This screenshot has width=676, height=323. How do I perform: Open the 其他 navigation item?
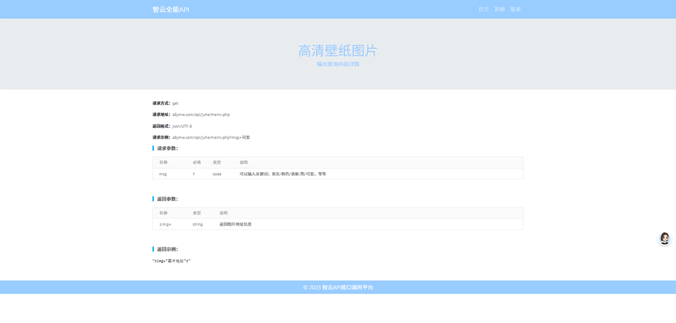click(500, 9)
